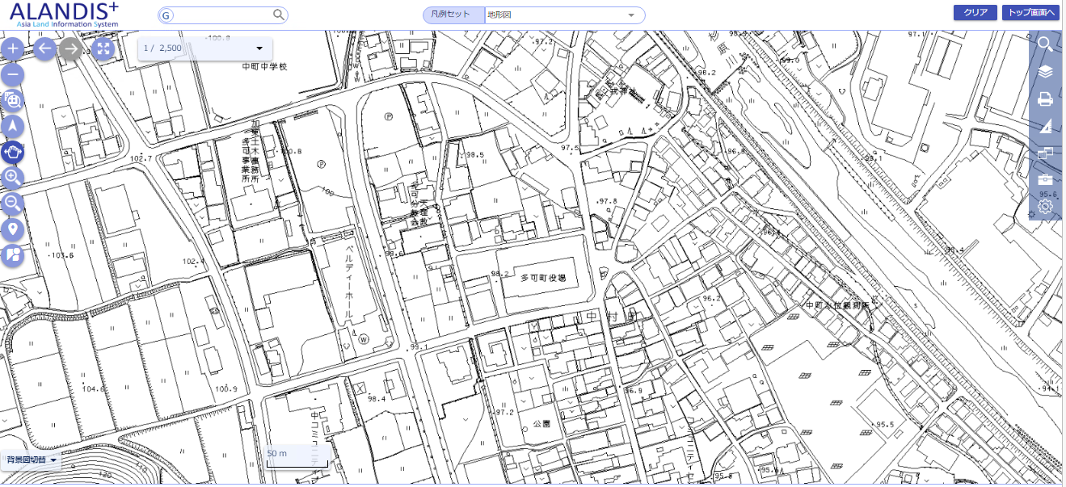The height and width of the screenshot is (487, 1066).
Task: Click the location pin marker tool
Action: pyautogui.click(x=13, y=229)
